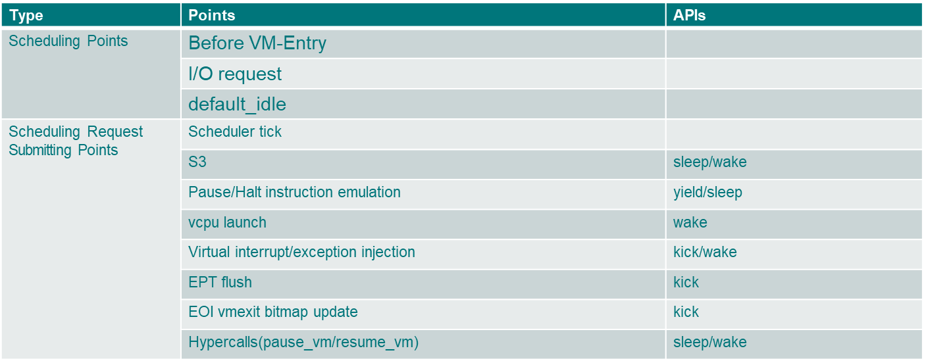Screen dimensions: 926x361
Task: Click the S3 points cell
Action: pyautogui.click(x=197, y=162)
